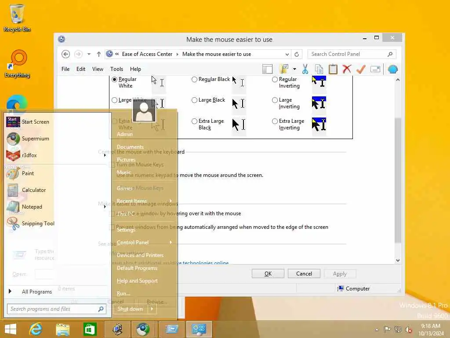Click the blue shell Classic Explorer settings icon
Screen dimensions: 450x338
(x=392, y=69)
